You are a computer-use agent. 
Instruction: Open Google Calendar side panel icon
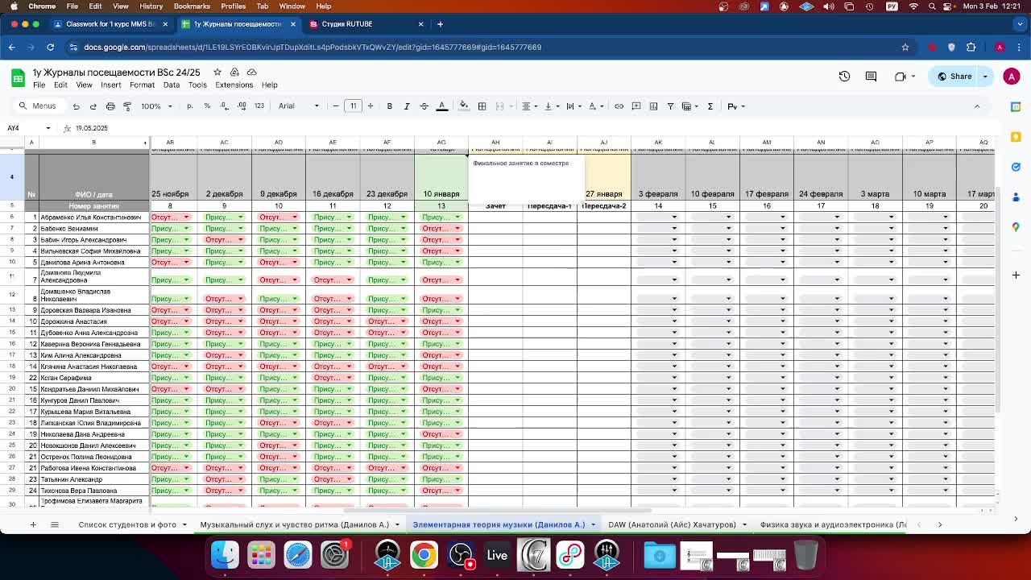click(1017, 107)
